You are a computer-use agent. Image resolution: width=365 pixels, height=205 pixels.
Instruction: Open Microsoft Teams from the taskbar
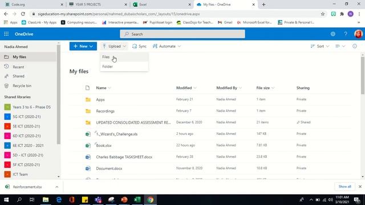click(98, 200)
